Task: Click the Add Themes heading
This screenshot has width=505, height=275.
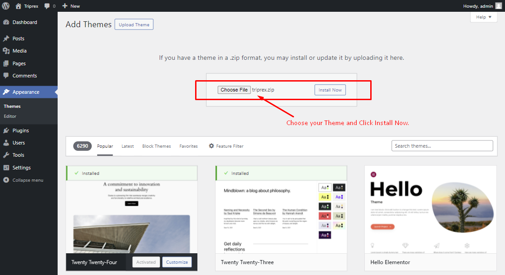Action: (88, 24)
